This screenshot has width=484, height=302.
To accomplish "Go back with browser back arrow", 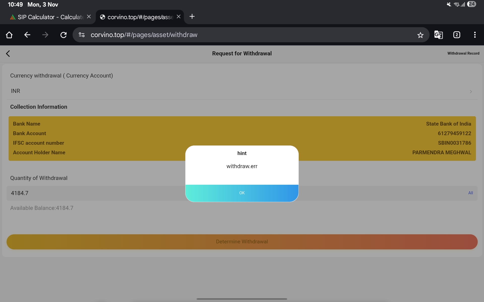I will (x=27, y=35).
